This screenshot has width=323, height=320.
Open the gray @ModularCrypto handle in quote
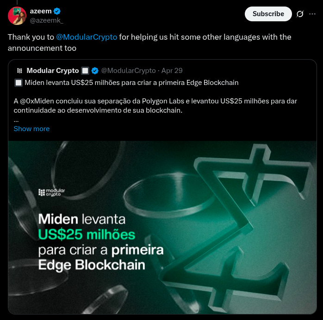129,71
